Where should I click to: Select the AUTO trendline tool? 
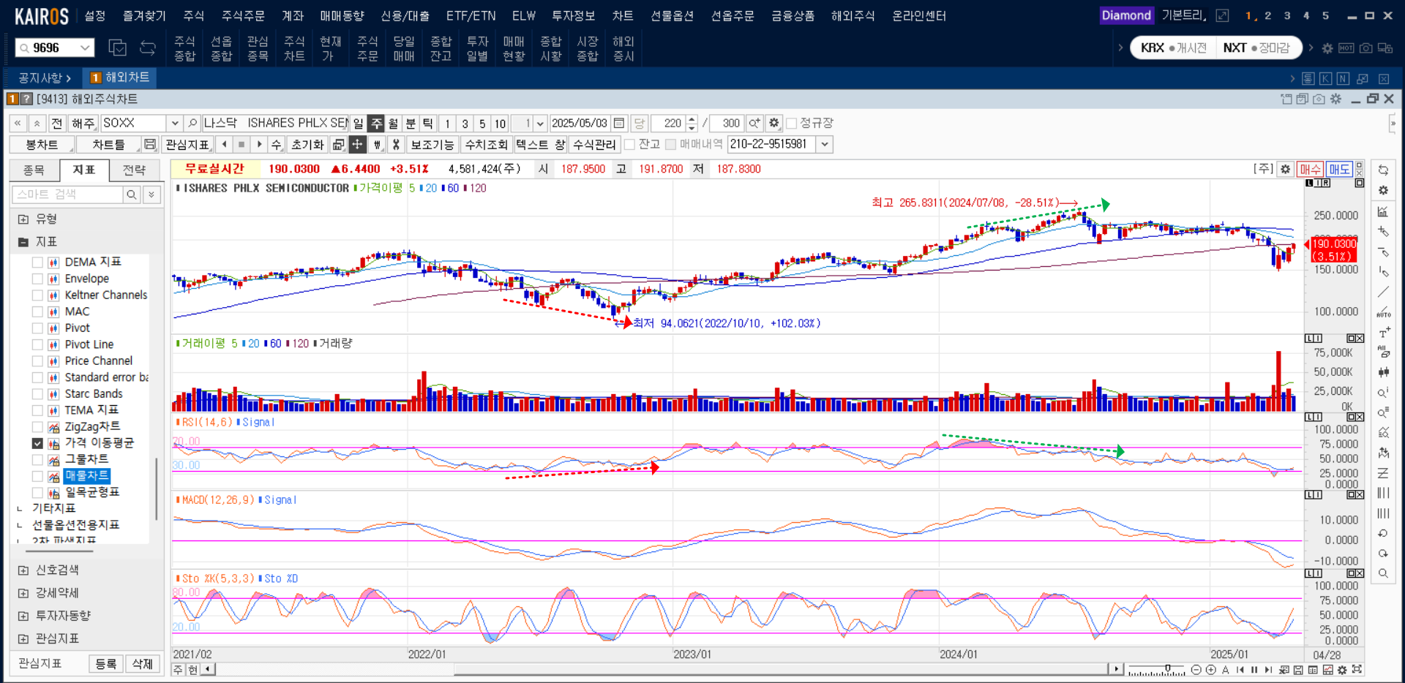pyautogui.click(x=1383, y=312)
